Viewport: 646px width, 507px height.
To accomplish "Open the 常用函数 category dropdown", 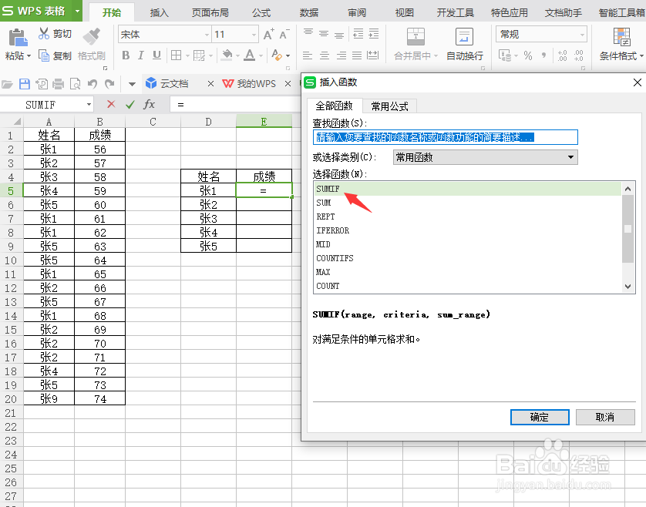I will coord(570,156).
